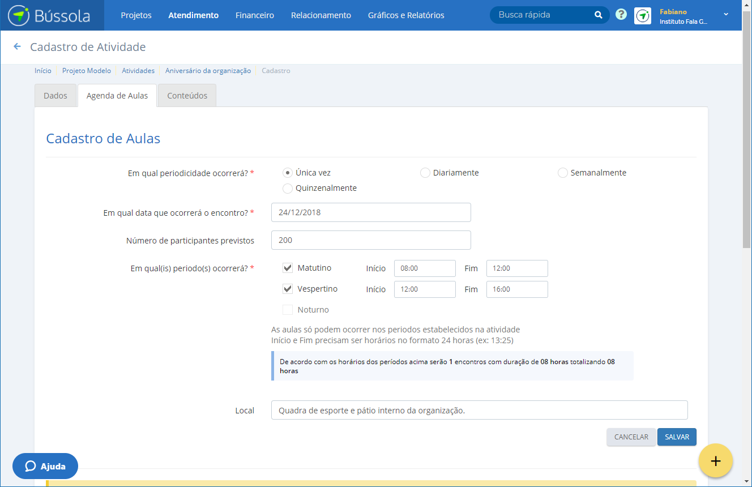Viewport: 752px width, 487px height.
Task: Open the Gráficos e Relatórios menu
Action: [x=406, y=15]
